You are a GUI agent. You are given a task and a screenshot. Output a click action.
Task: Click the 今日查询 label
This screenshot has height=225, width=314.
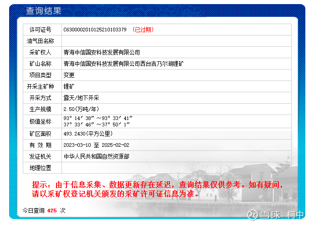pos(33,210)
